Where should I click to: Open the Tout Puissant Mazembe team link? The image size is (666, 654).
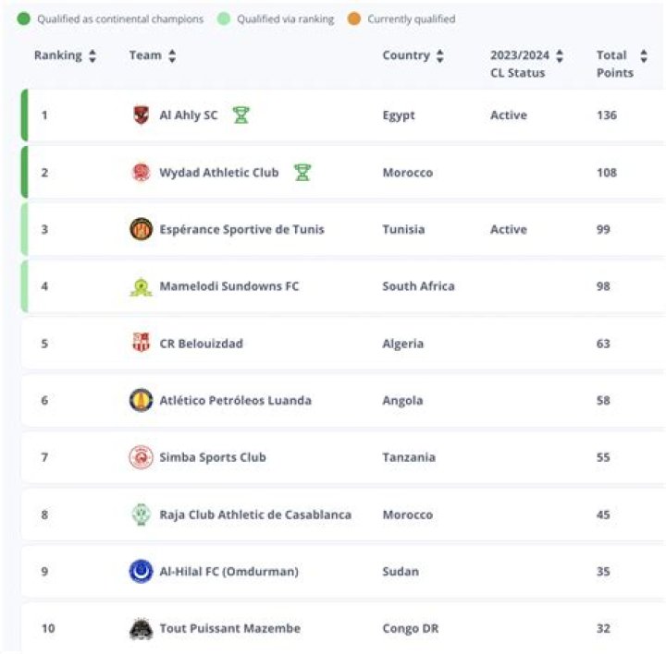tap(229, 629)
